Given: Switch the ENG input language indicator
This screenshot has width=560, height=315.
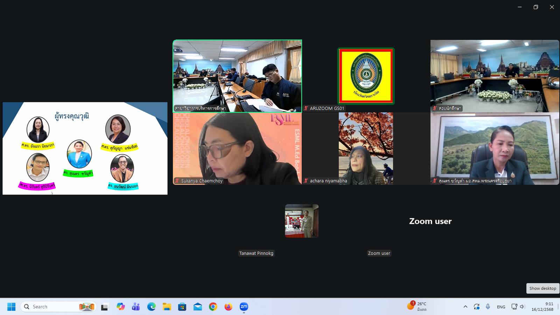Looking at the screenshot, I should pyautogui.click(x=501, y=307).
